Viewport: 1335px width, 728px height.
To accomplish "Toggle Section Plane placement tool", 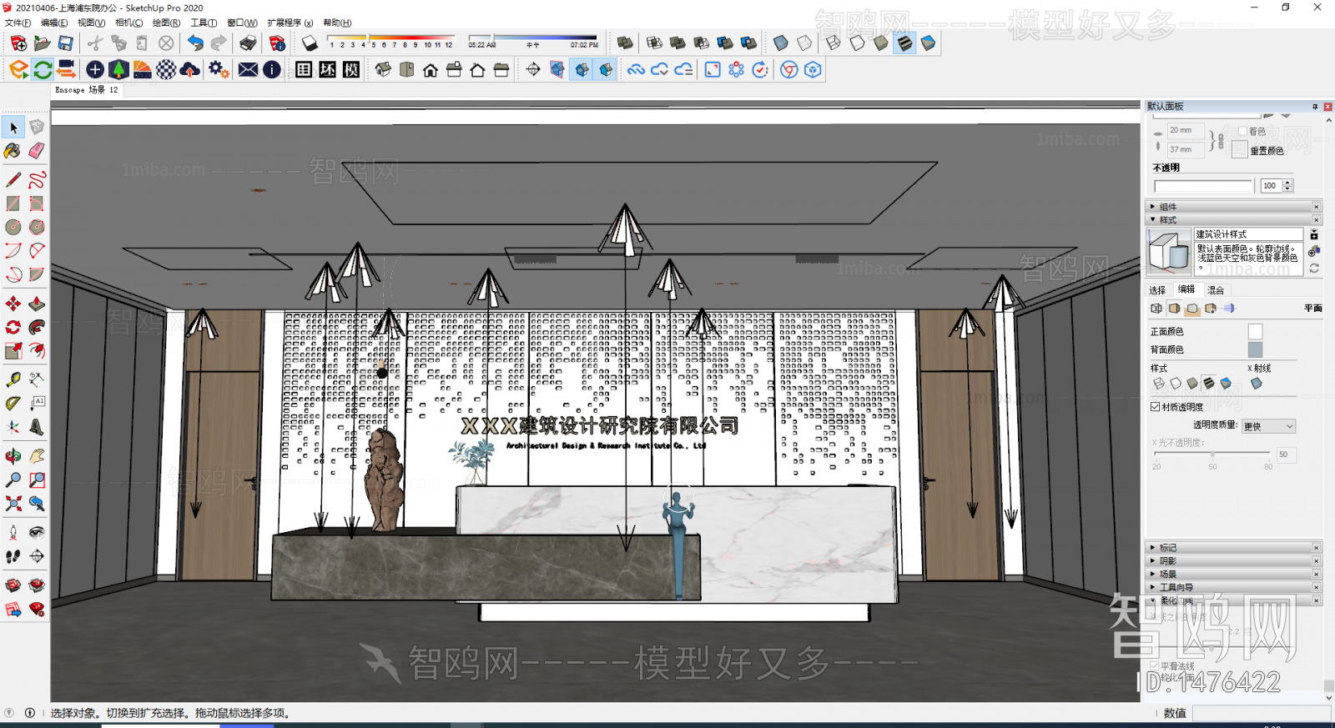I will pos(533,69).
